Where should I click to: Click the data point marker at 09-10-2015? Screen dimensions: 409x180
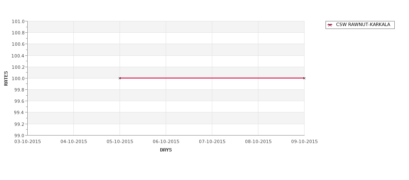pos(304,78)
